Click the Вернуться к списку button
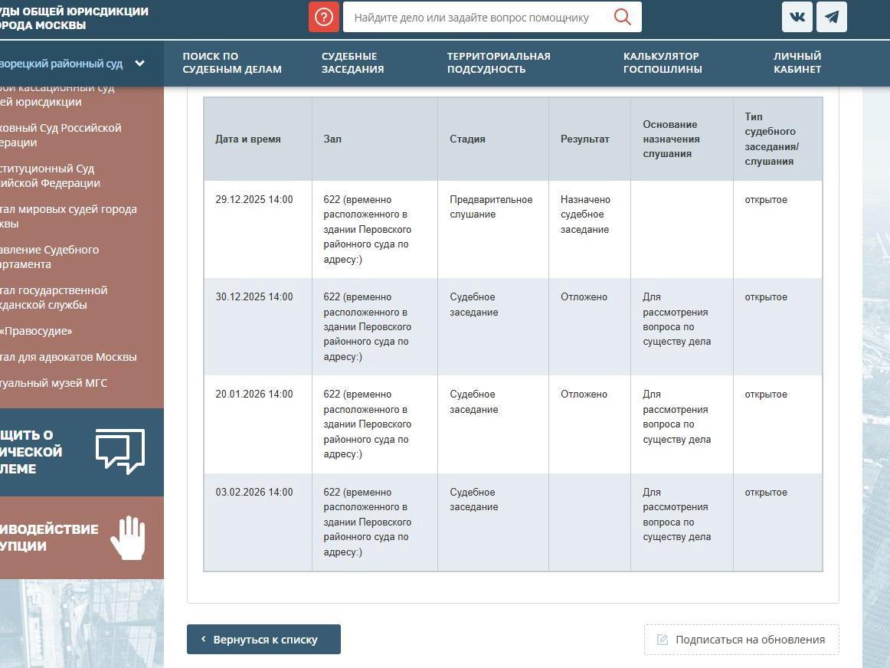The width and height of the screenshot is (890, 668). point(263,640)
